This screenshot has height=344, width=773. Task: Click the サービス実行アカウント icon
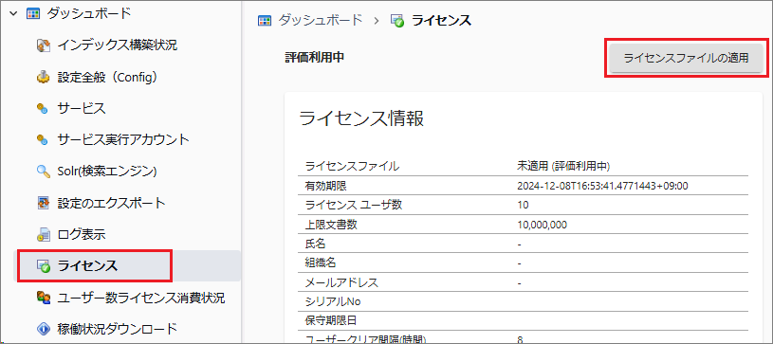tap(44, 140)
